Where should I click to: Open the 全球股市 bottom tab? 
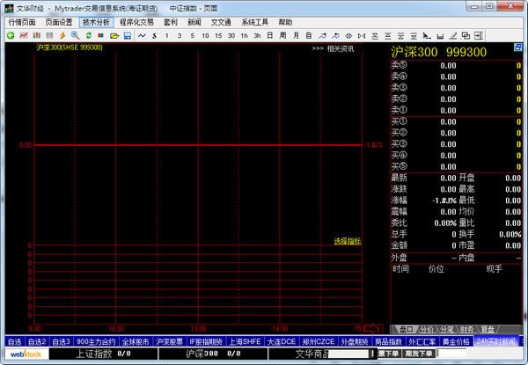click(x=136, y=342)
